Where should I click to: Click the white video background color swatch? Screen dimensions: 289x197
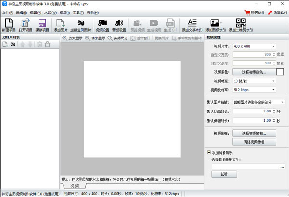point(280,72)
